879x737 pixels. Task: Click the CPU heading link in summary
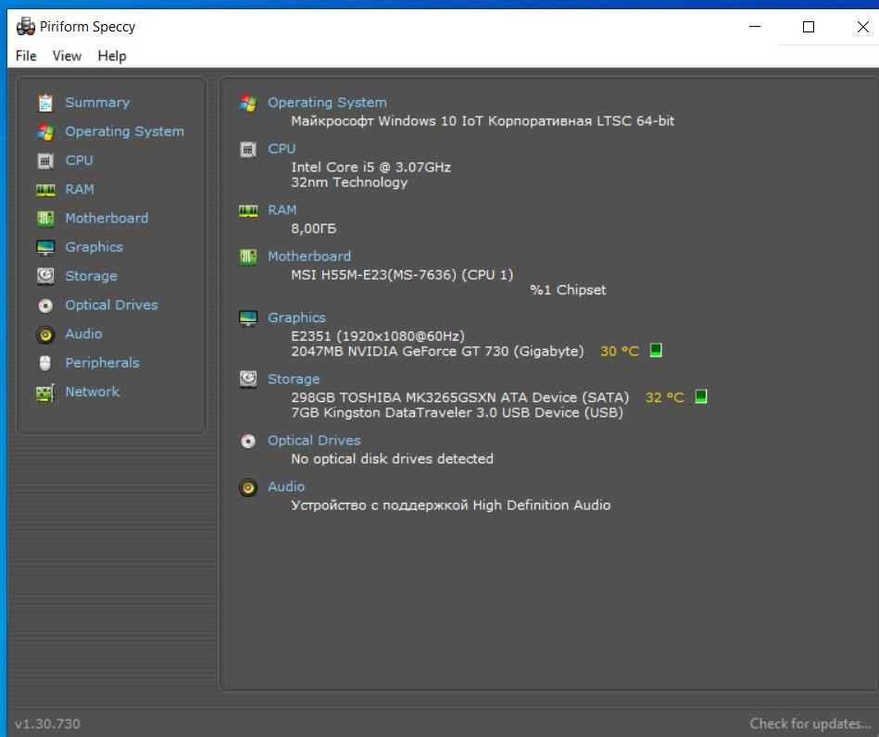point(282,148)
